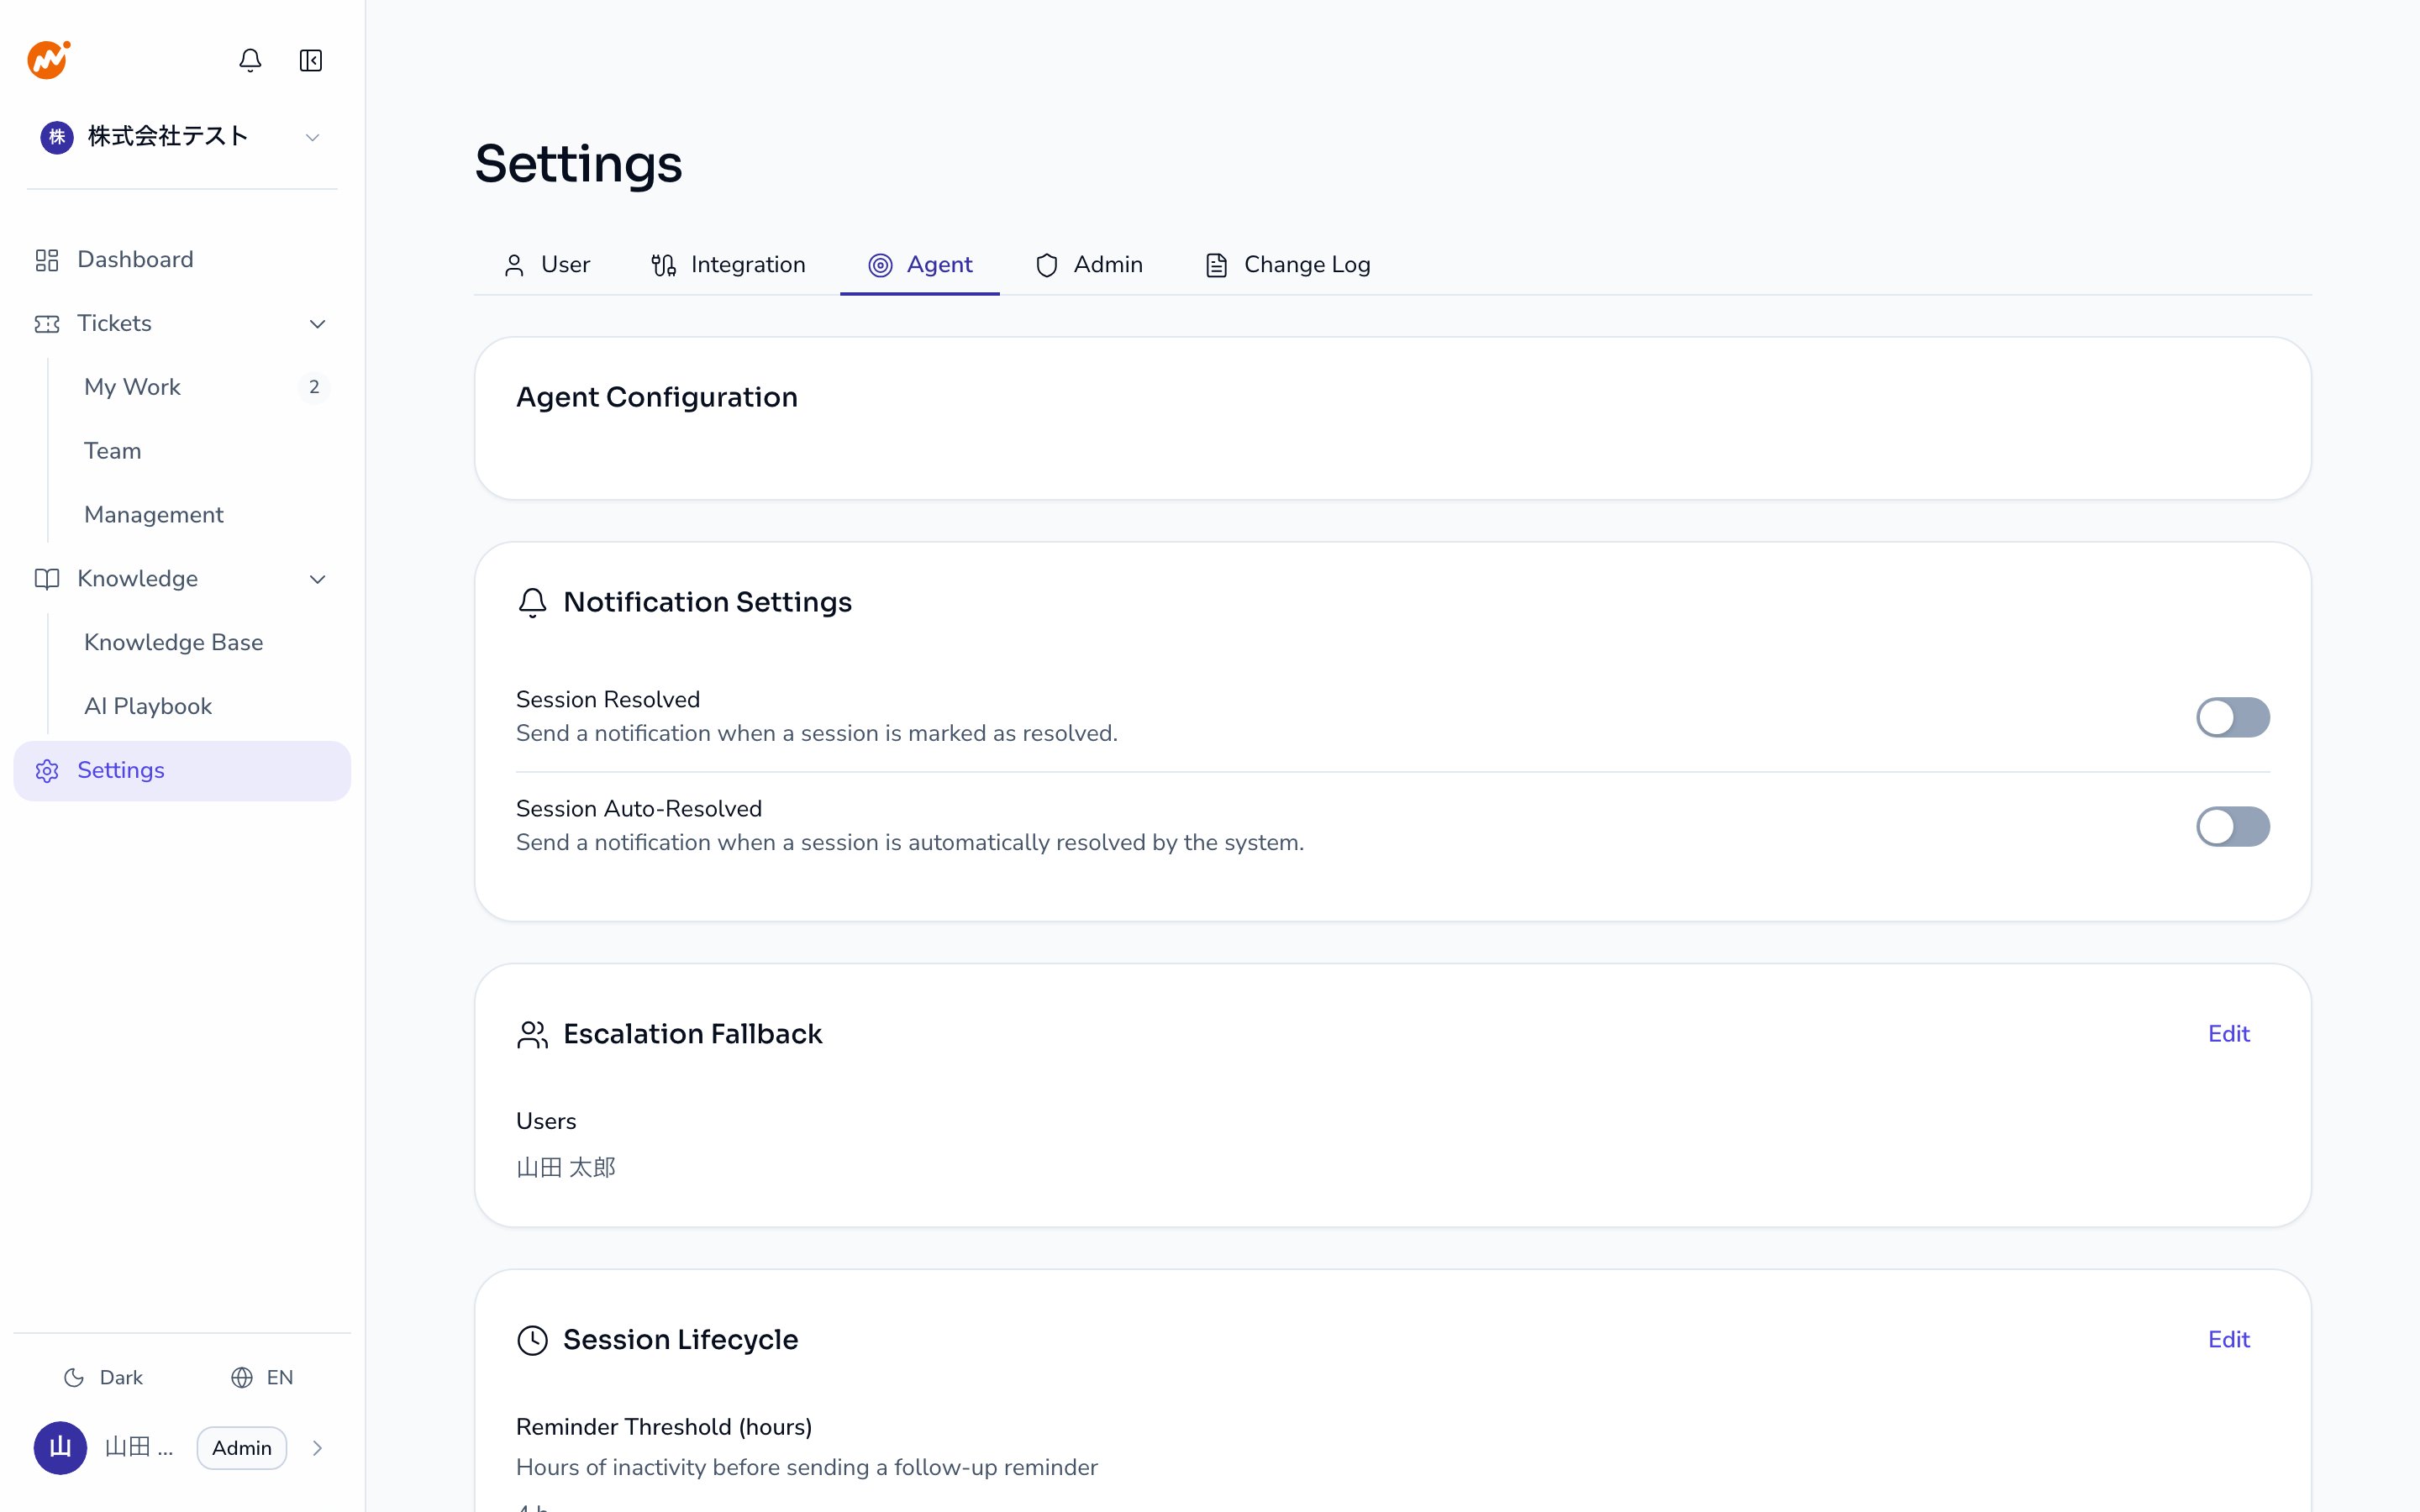
Task: Switch to the User tab
Action: pyautogui.click(x=547, y=265)
